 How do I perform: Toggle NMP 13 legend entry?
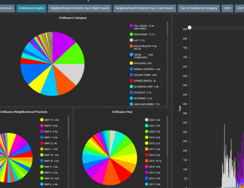[50, 120]
